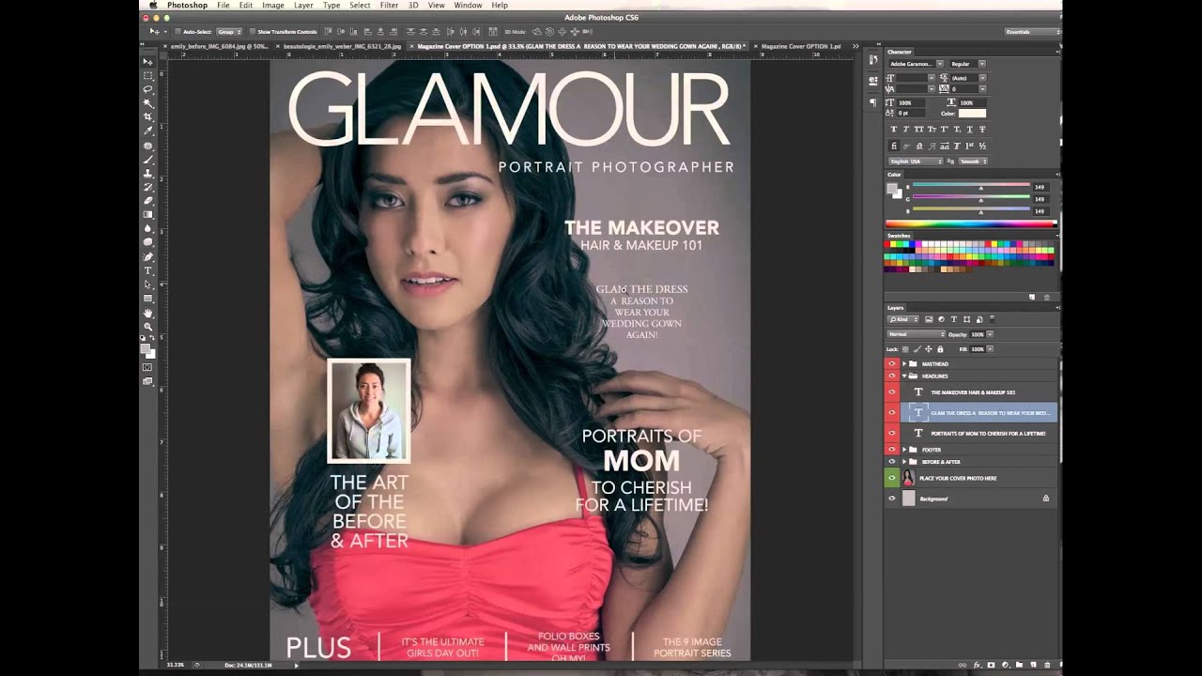1202x676 pixels.
Task: Click Underline icon in Character panel
Action: 970,130
